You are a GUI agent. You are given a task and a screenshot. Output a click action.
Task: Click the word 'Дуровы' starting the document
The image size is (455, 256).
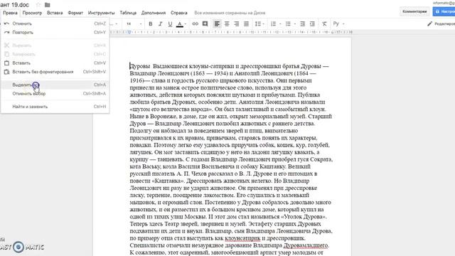(x=140, y=66)
